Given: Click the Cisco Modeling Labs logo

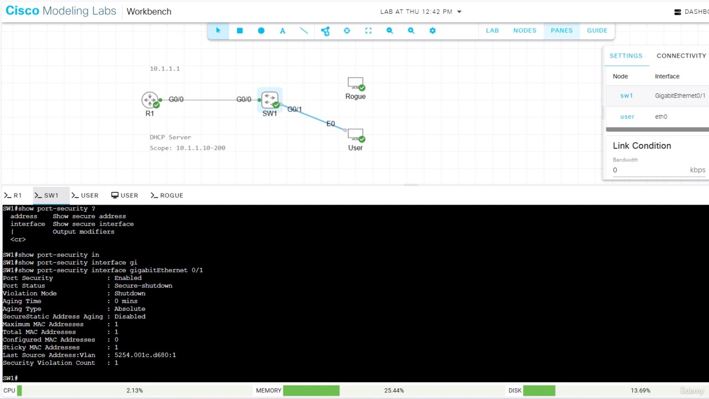Looking at the screenshot, I should point(60,11).
